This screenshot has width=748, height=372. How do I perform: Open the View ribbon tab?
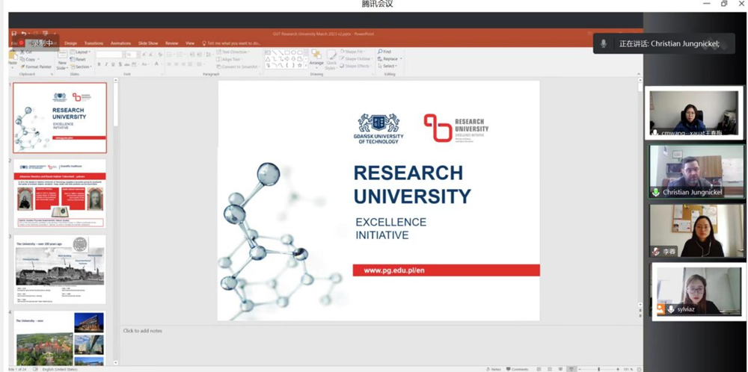click(190, 43)
